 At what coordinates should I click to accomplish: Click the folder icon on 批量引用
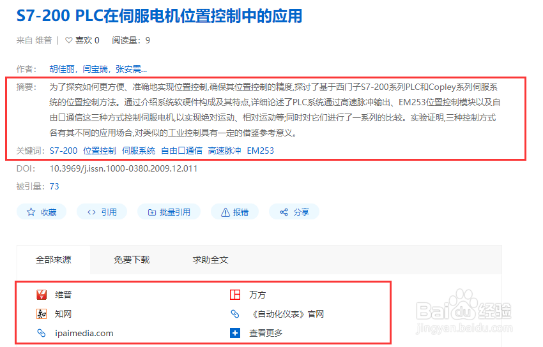click(x=151, y=212)
